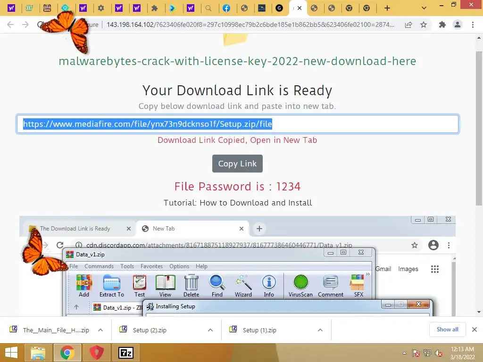Open the tab search dropdown chevron
This screenshot has width=483, height=362.
[424, 8]
